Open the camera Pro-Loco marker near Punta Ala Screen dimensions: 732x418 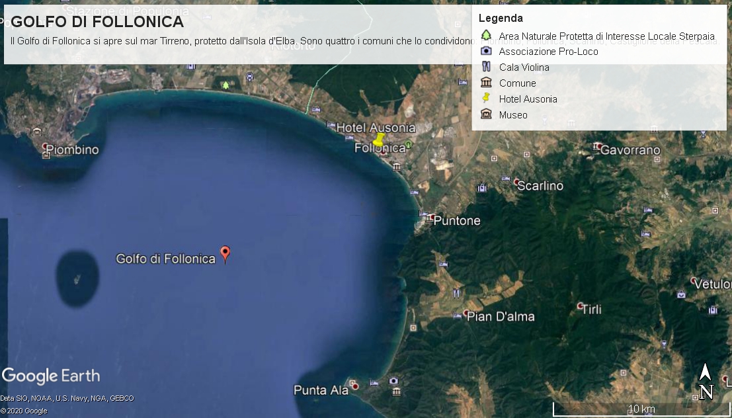[x=393, y=381]
